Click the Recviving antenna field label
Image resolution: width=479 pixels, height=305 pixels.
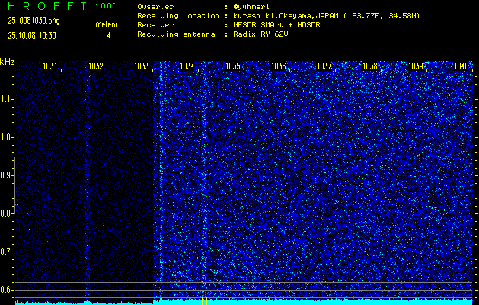point(176,34)
